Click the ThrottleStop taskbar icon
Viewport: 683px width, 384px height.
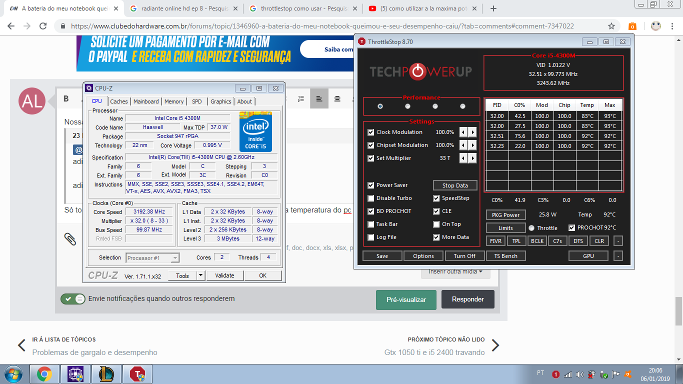coord(137,374)
